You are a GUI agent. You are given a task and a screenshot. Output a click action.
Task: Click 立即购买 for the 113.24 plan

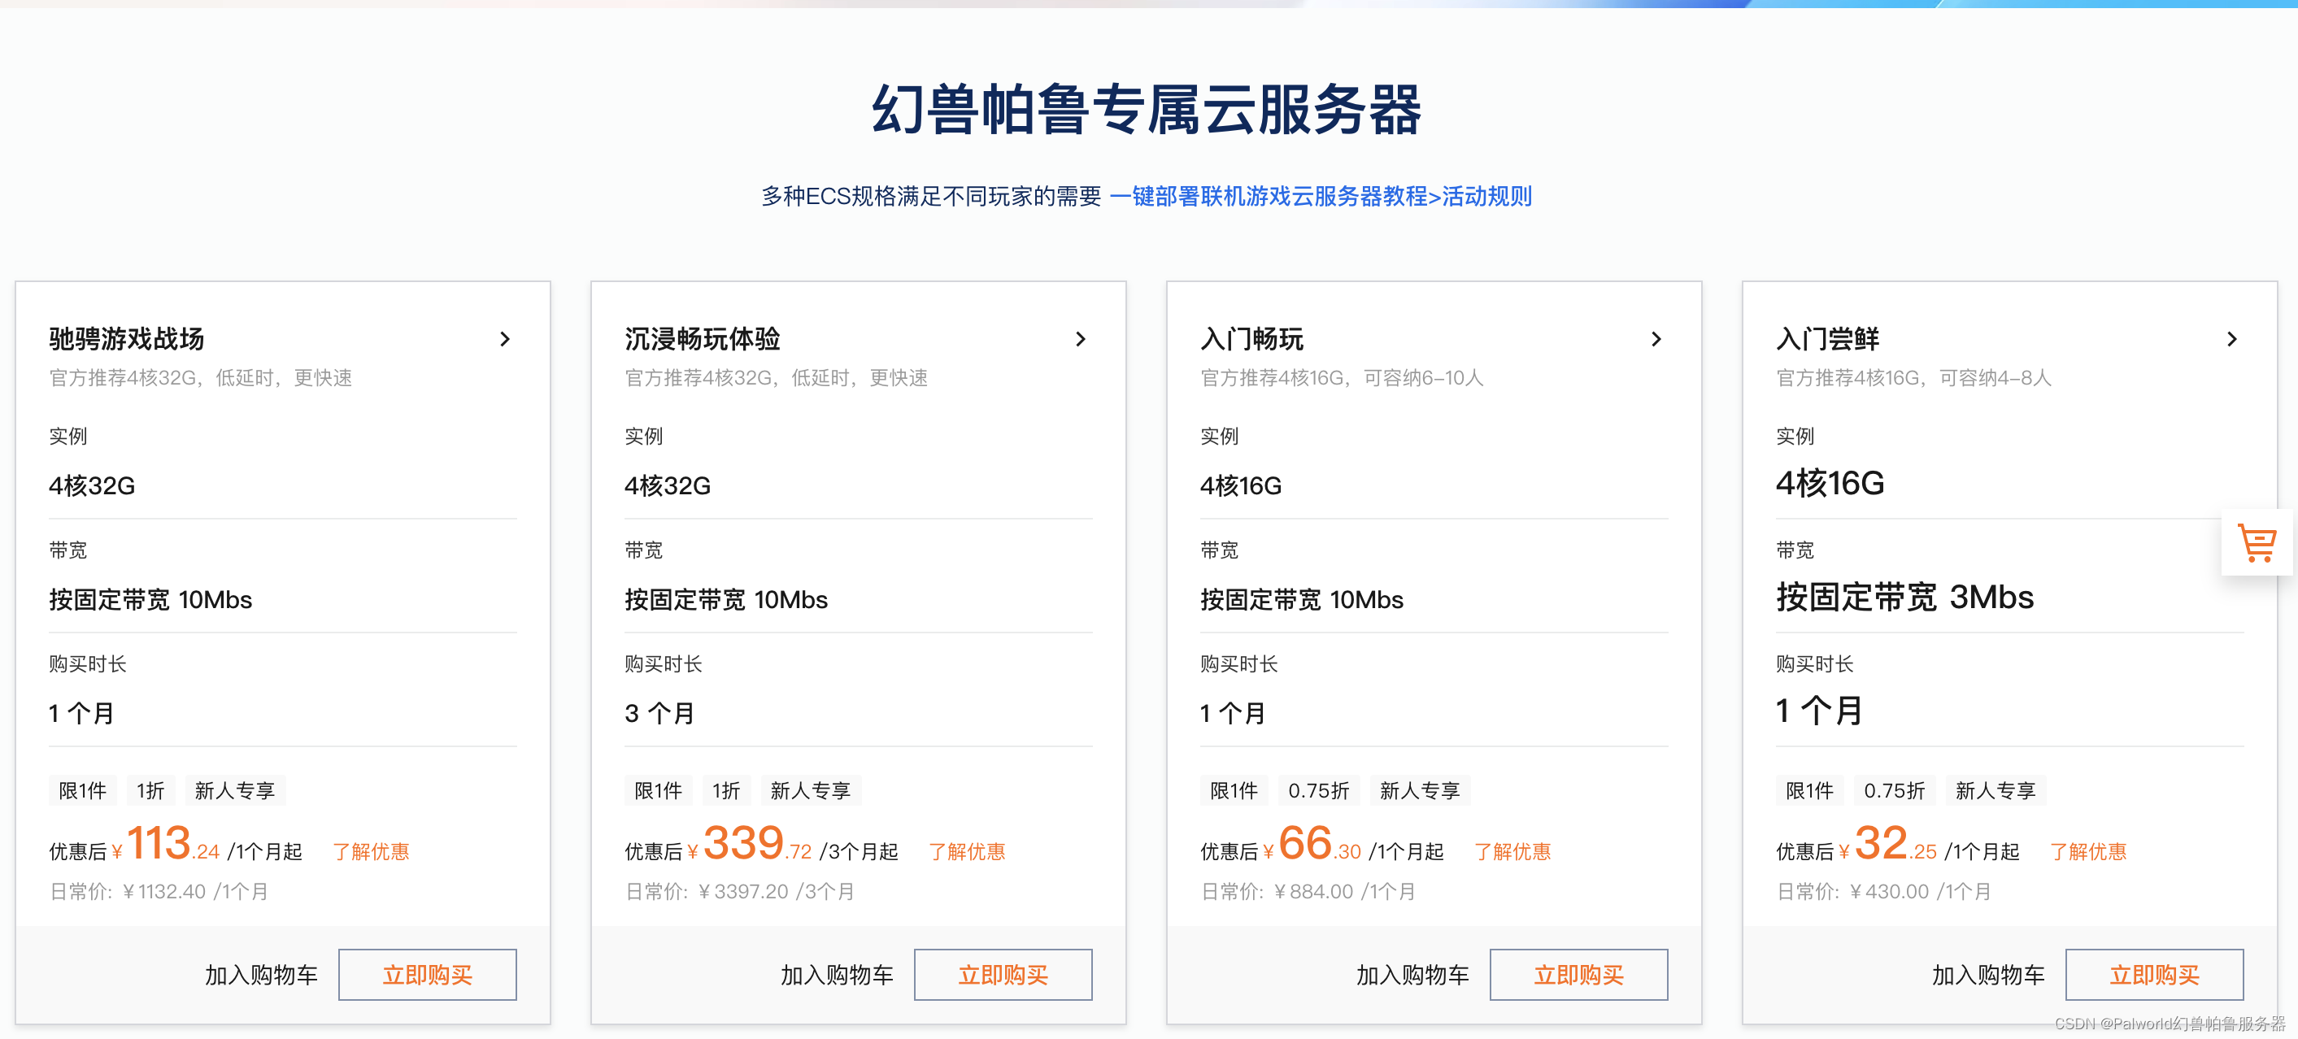pyautogui.click(x=427, y=974)
